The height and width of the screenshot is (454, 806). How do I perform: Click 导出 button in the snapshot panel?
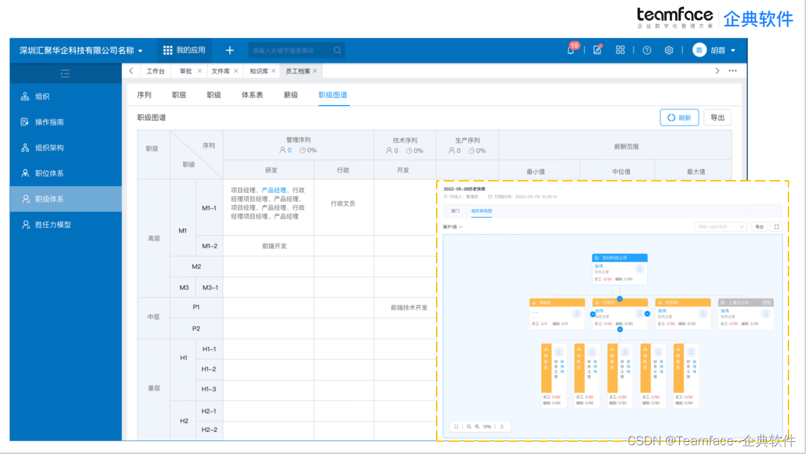(x=759, y=227)
